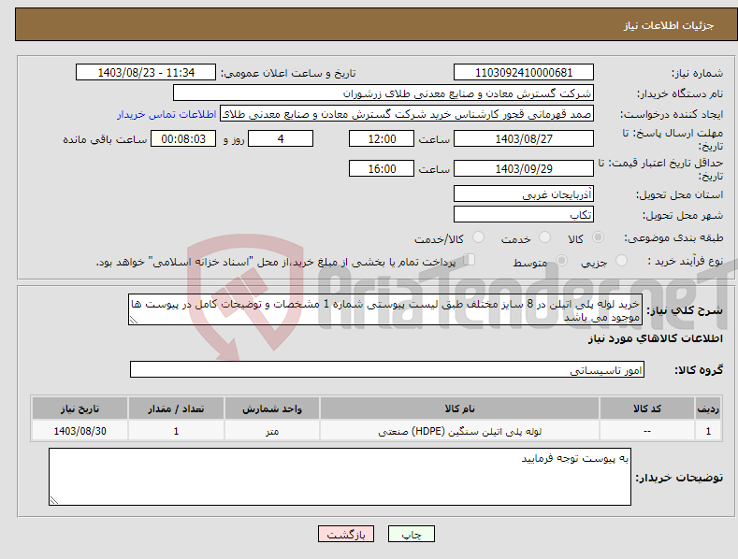Viewport: 738px width, 559px height.
Task: Click the ردیف column header
Action: [x=708, y=408]
